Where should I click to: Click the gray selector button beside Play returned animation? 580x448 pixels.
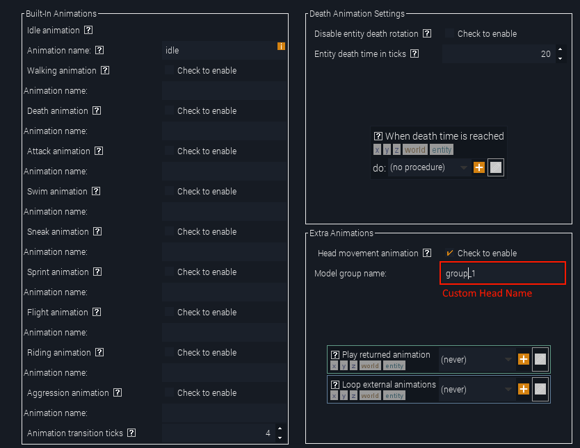click(540, 359)
